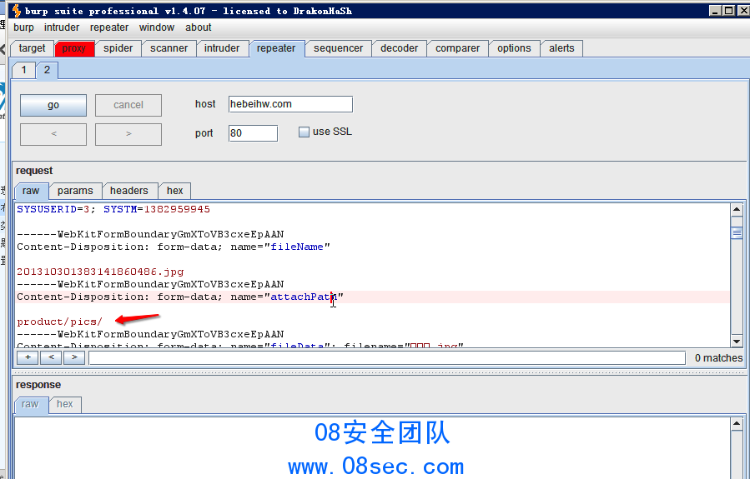The width and height of the screenshot is (750, 479).
Task: Click the attachPath parameter name
Action: tap(304, 297)
